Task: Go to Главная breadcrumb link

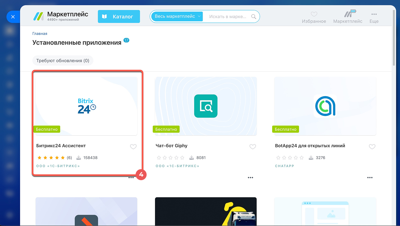Action: click(40, 34)
